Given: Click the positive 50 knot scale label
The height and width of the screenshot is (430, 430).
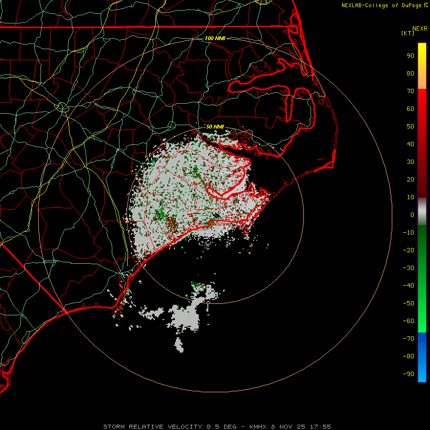Looking at the screenshot, I should 410,127.
